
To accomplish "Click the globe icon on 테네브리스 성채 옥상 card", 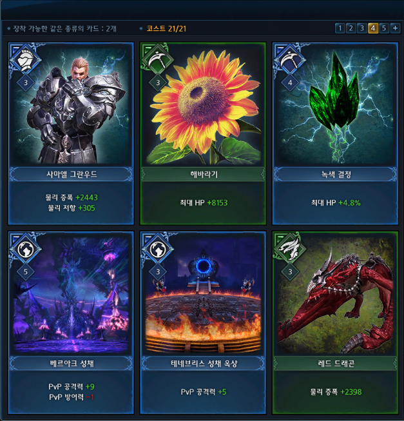I will coord(157,249).
